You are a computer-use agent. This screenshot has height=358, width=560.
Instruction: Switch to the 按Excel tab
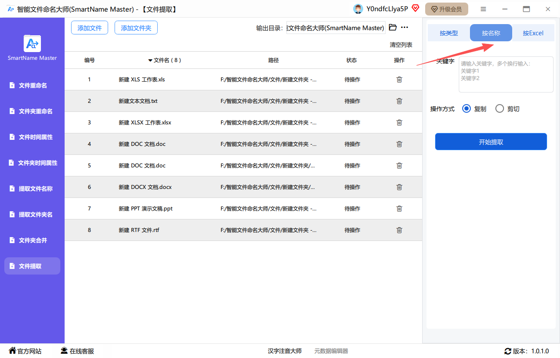(x=533, y=33)
